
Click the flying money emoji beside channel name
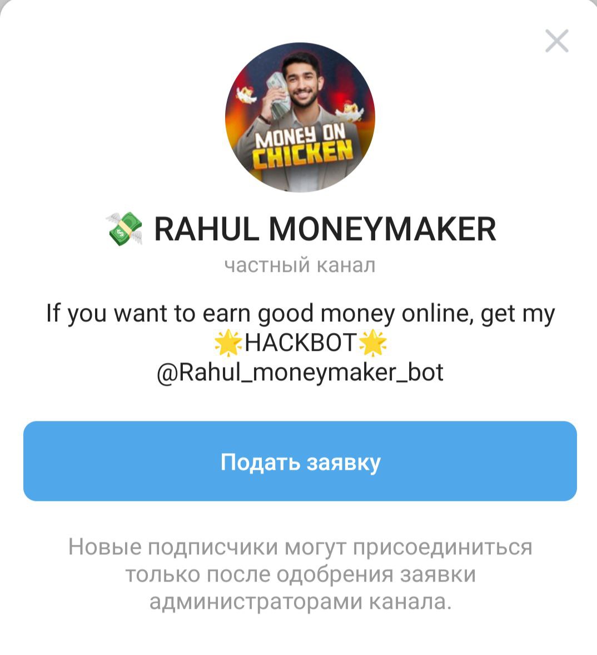pyautogui.click(x=124, y=229)
